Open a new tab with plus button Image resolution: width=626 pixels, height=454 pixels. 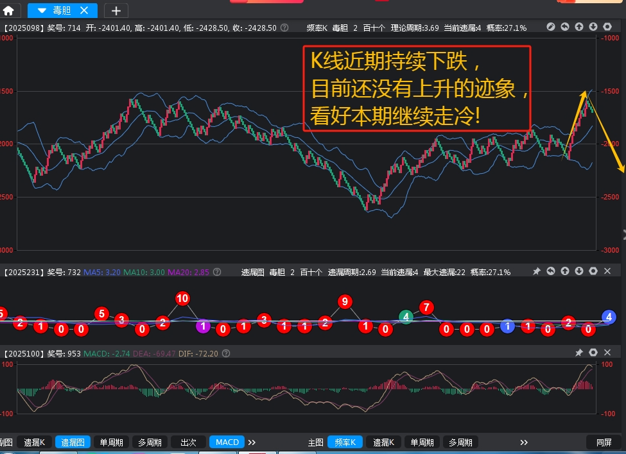[x=116, y=10]
